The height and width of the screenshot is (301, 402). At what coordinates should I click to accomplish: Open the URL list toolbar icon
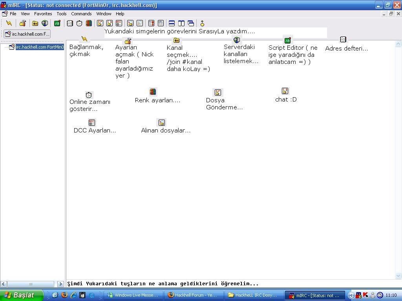[161, 23]
